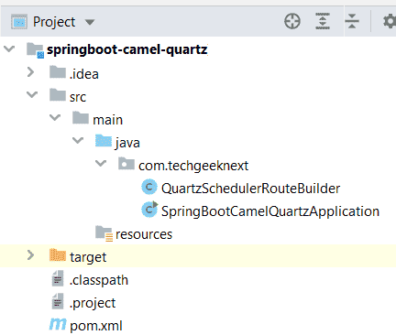Open the Project view dropdown arrow
396x335 pixels.
coord(90,22)
